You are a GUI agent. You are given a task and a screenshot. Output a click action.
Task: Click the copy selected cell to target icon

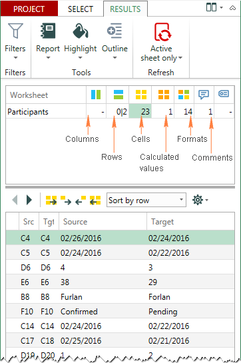[66, 200]
